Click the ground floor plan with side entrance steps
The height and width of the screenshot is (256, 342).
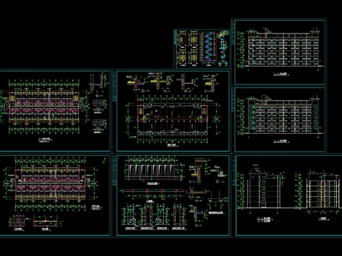tap(51, 183)
